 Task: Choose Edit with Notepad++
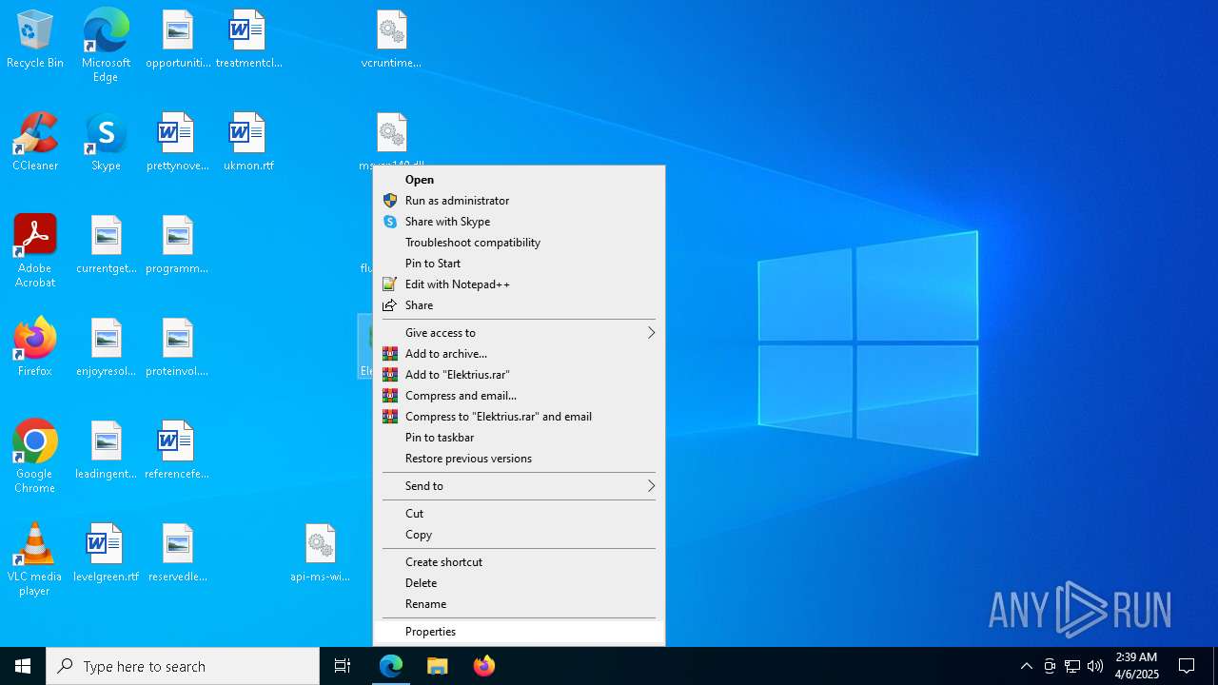(519, 284)
